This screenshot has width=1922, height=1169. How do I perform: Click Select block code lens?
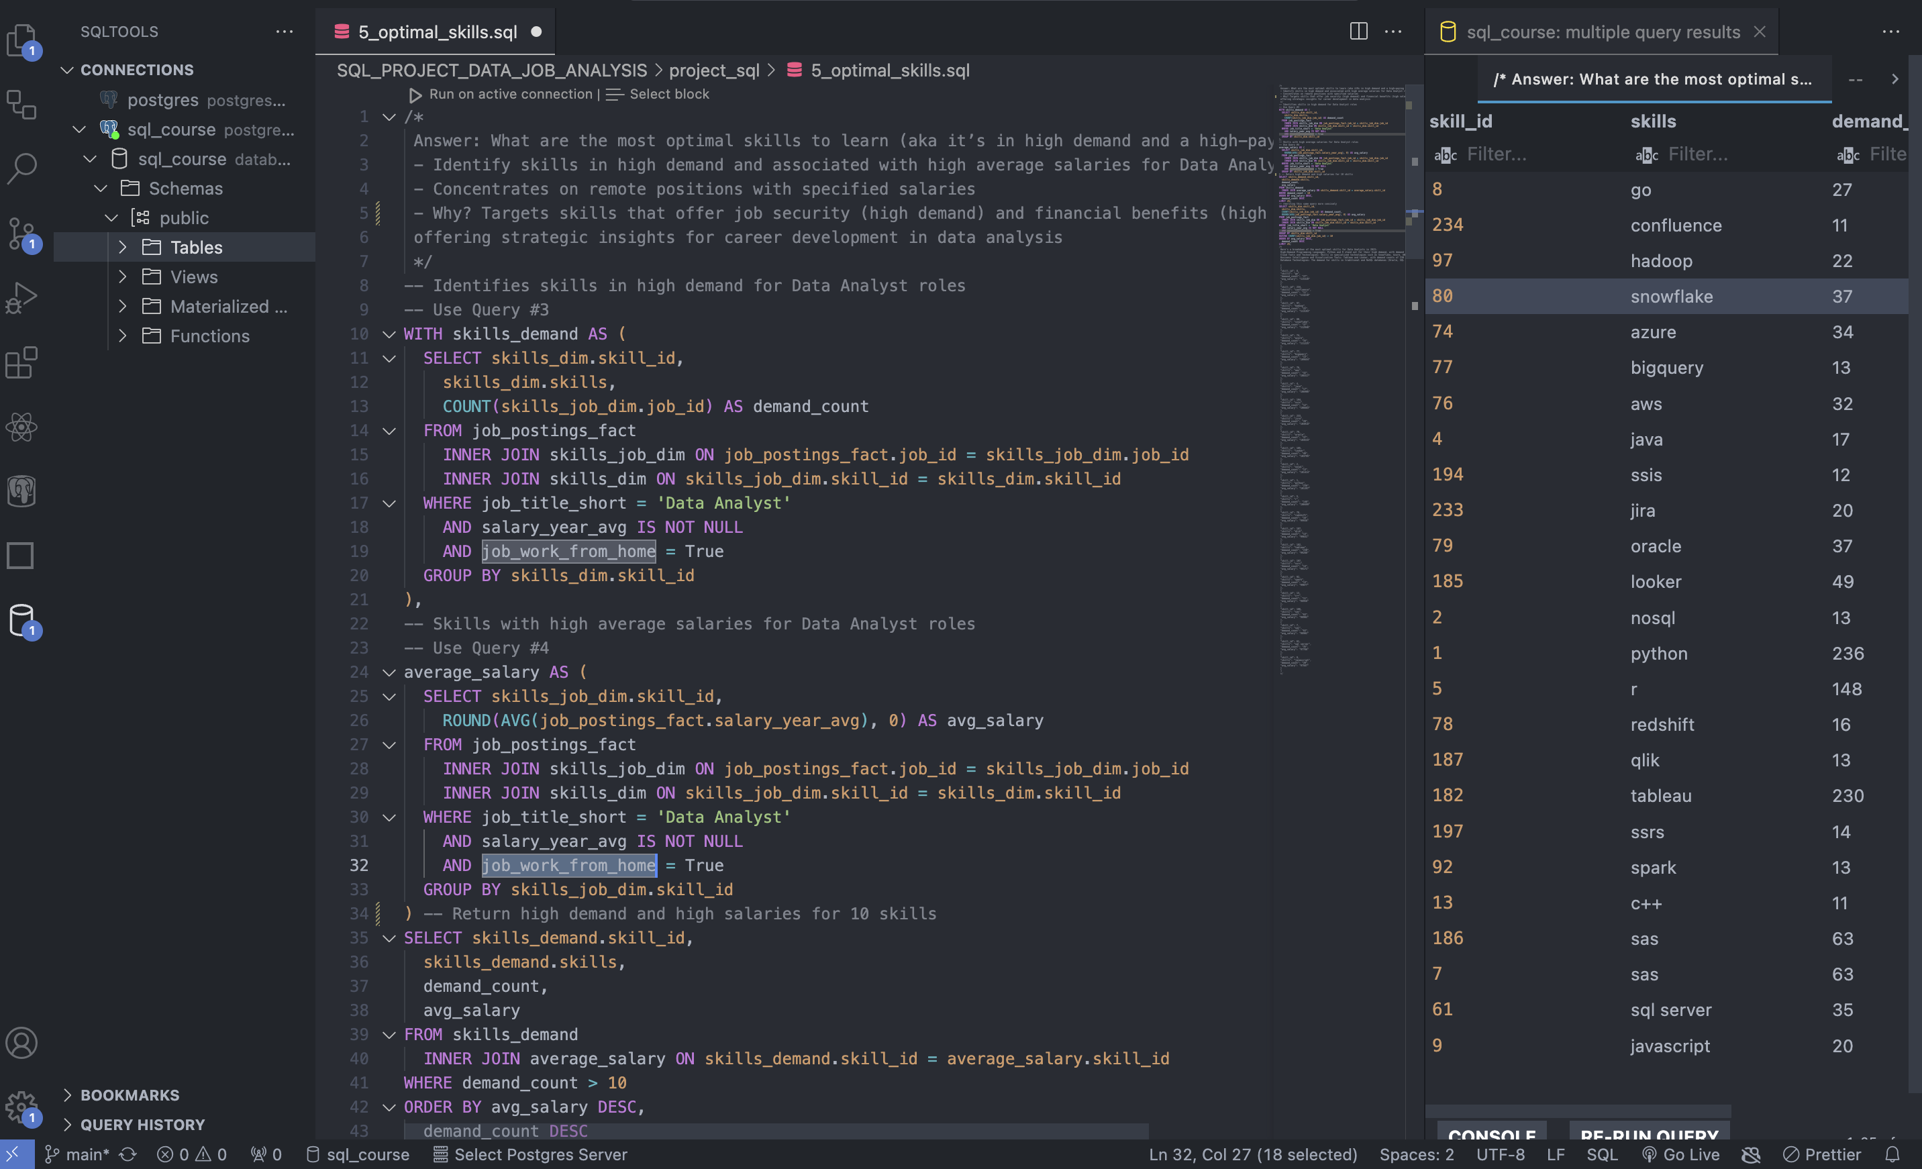(658, 93)
